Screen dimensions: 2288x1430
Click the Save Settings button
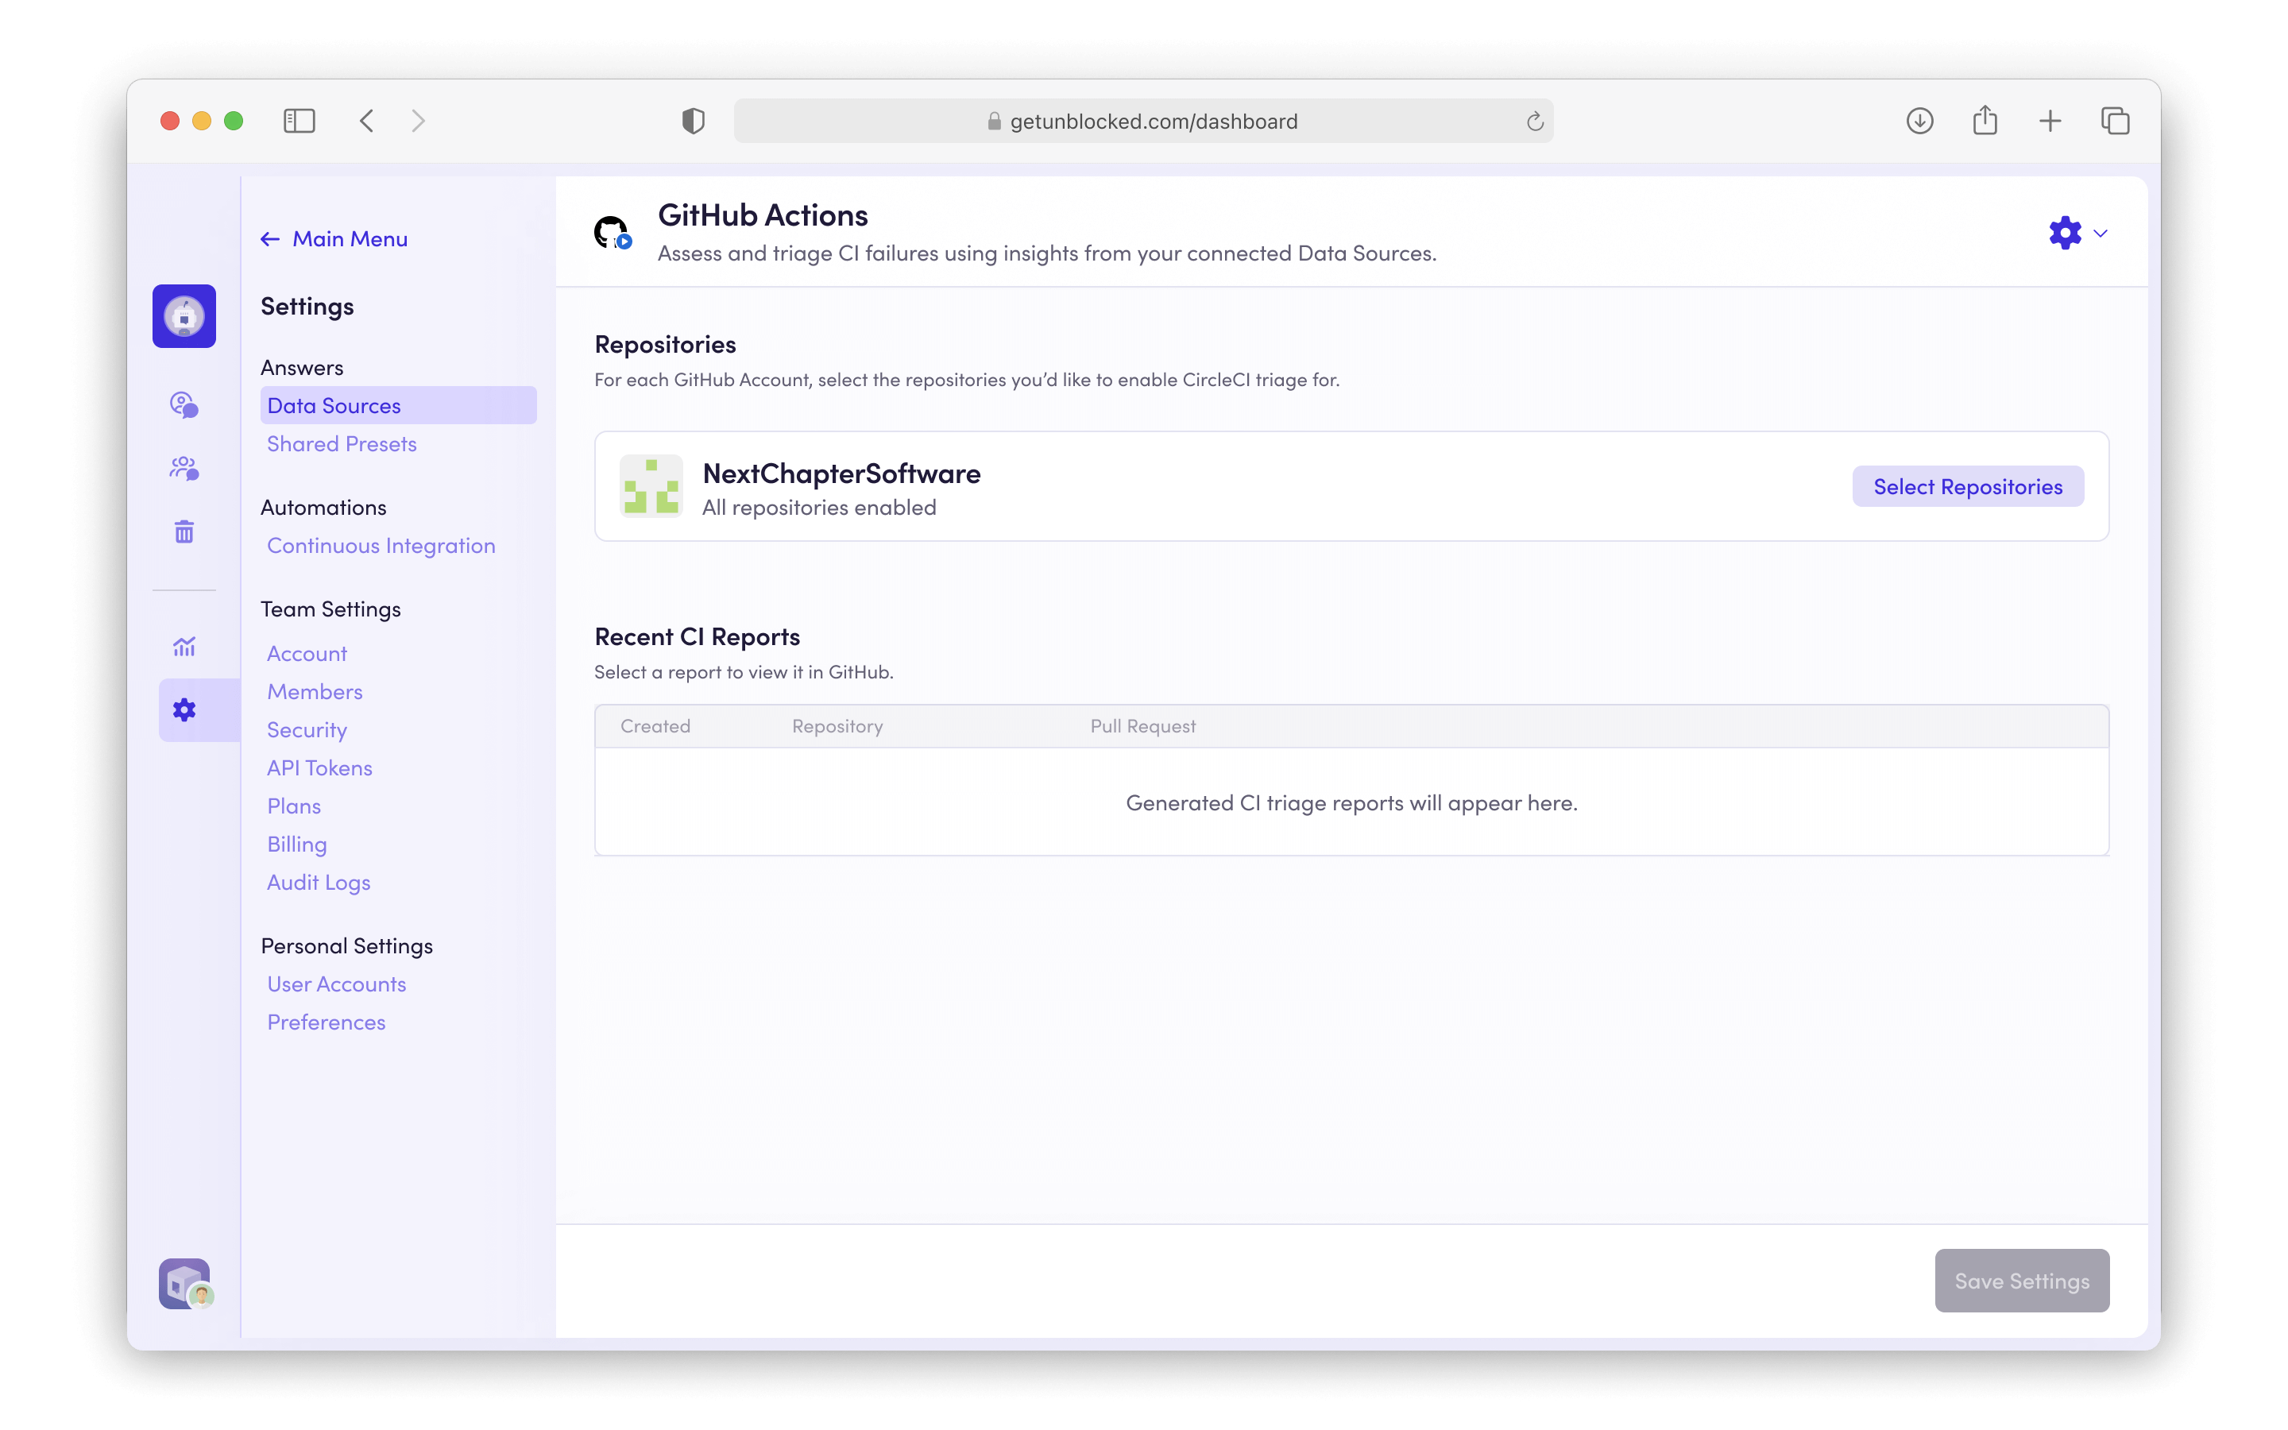2021,1281
